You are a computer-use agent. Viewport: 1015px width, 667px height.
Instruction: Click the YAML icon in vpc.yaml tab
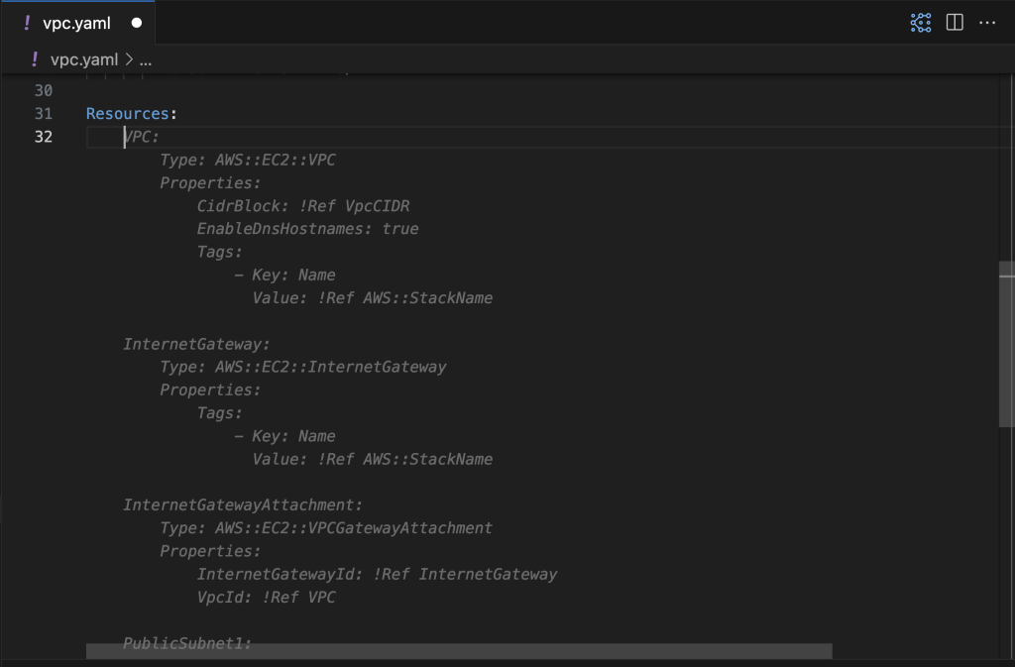pyautogui.click(x=27, y=23)
